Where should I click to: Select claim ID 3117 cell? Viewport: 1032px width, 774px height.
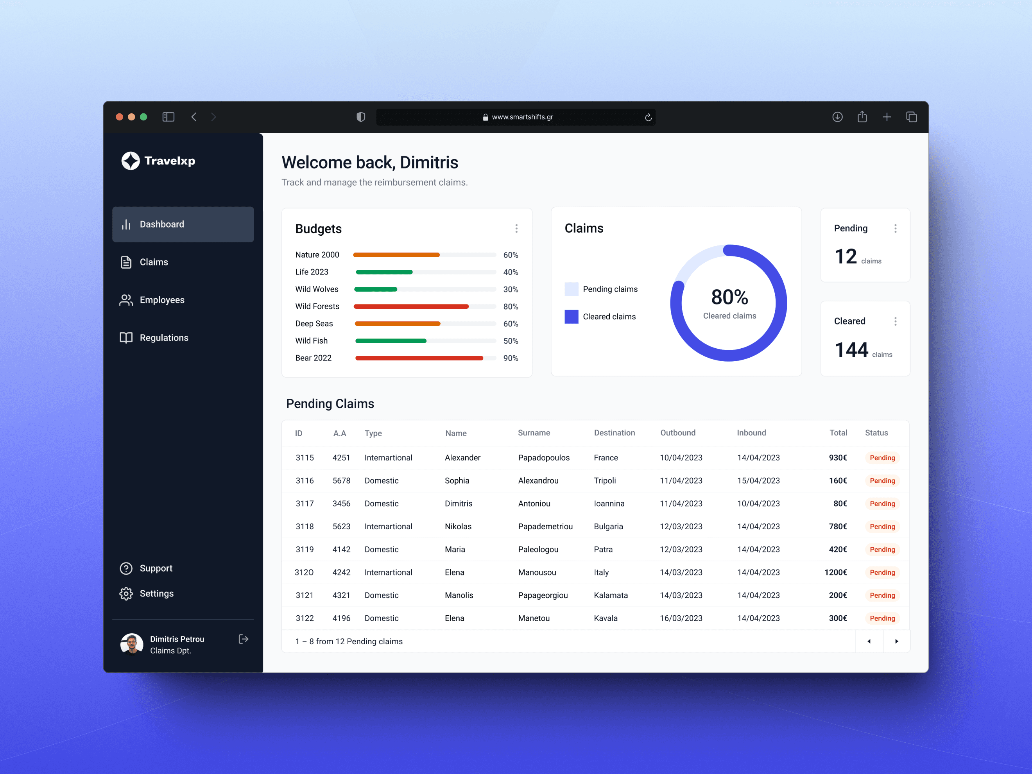coord(305,504)
